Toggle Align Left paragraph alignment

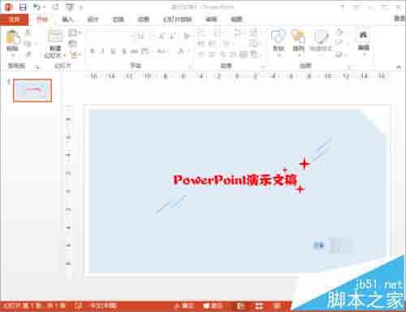[201, 54]
